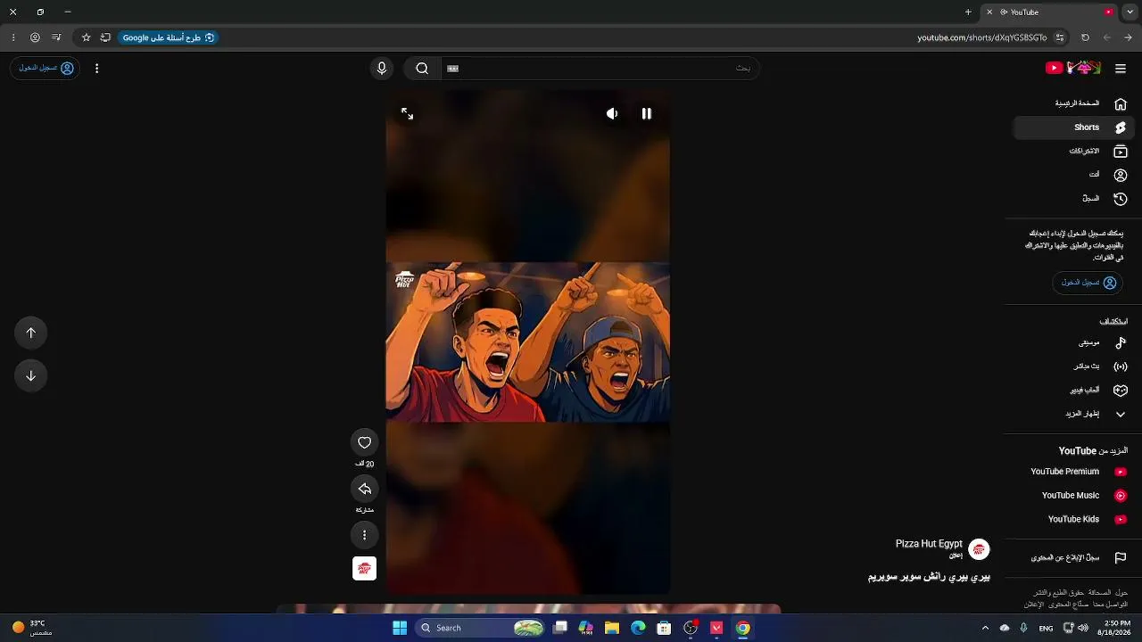This screenshot has width=1142, height=642.
Task: Open Google Chrome from the taskbar
Action: click(x=742, y=628)
